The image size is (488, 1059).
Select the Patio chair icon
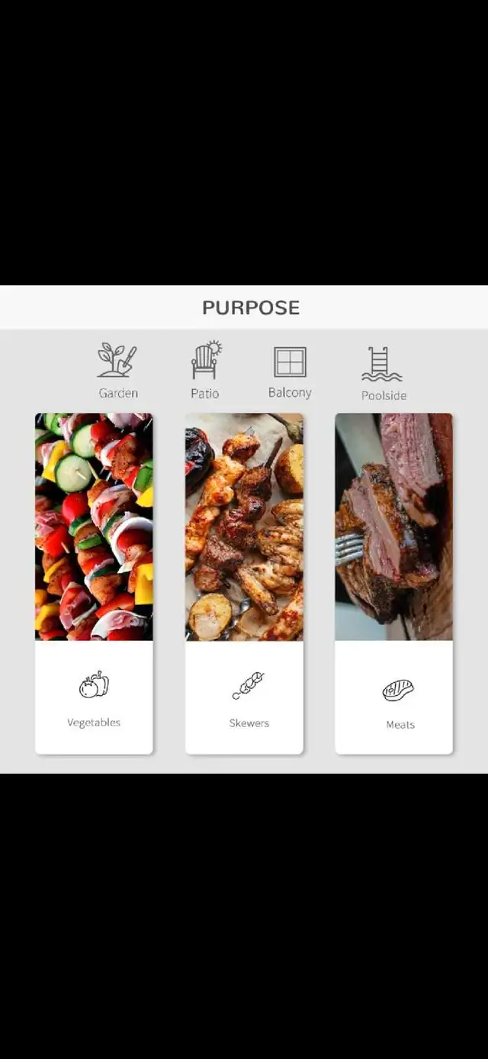206,360
